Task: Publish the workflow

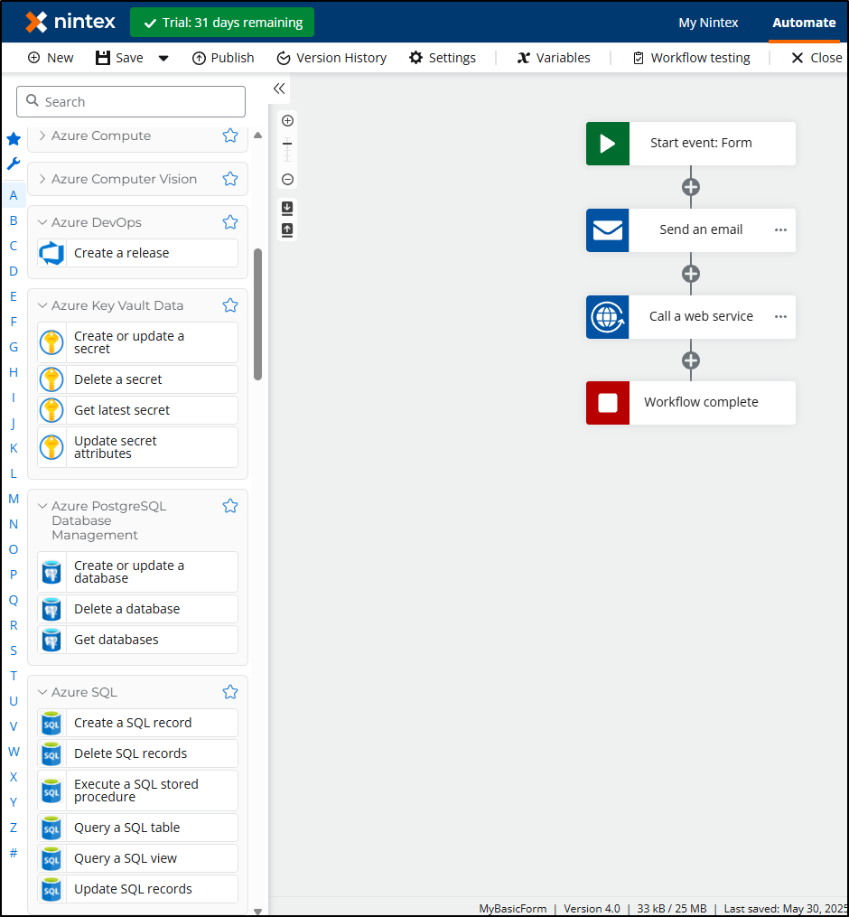Action: coord(223,58)
